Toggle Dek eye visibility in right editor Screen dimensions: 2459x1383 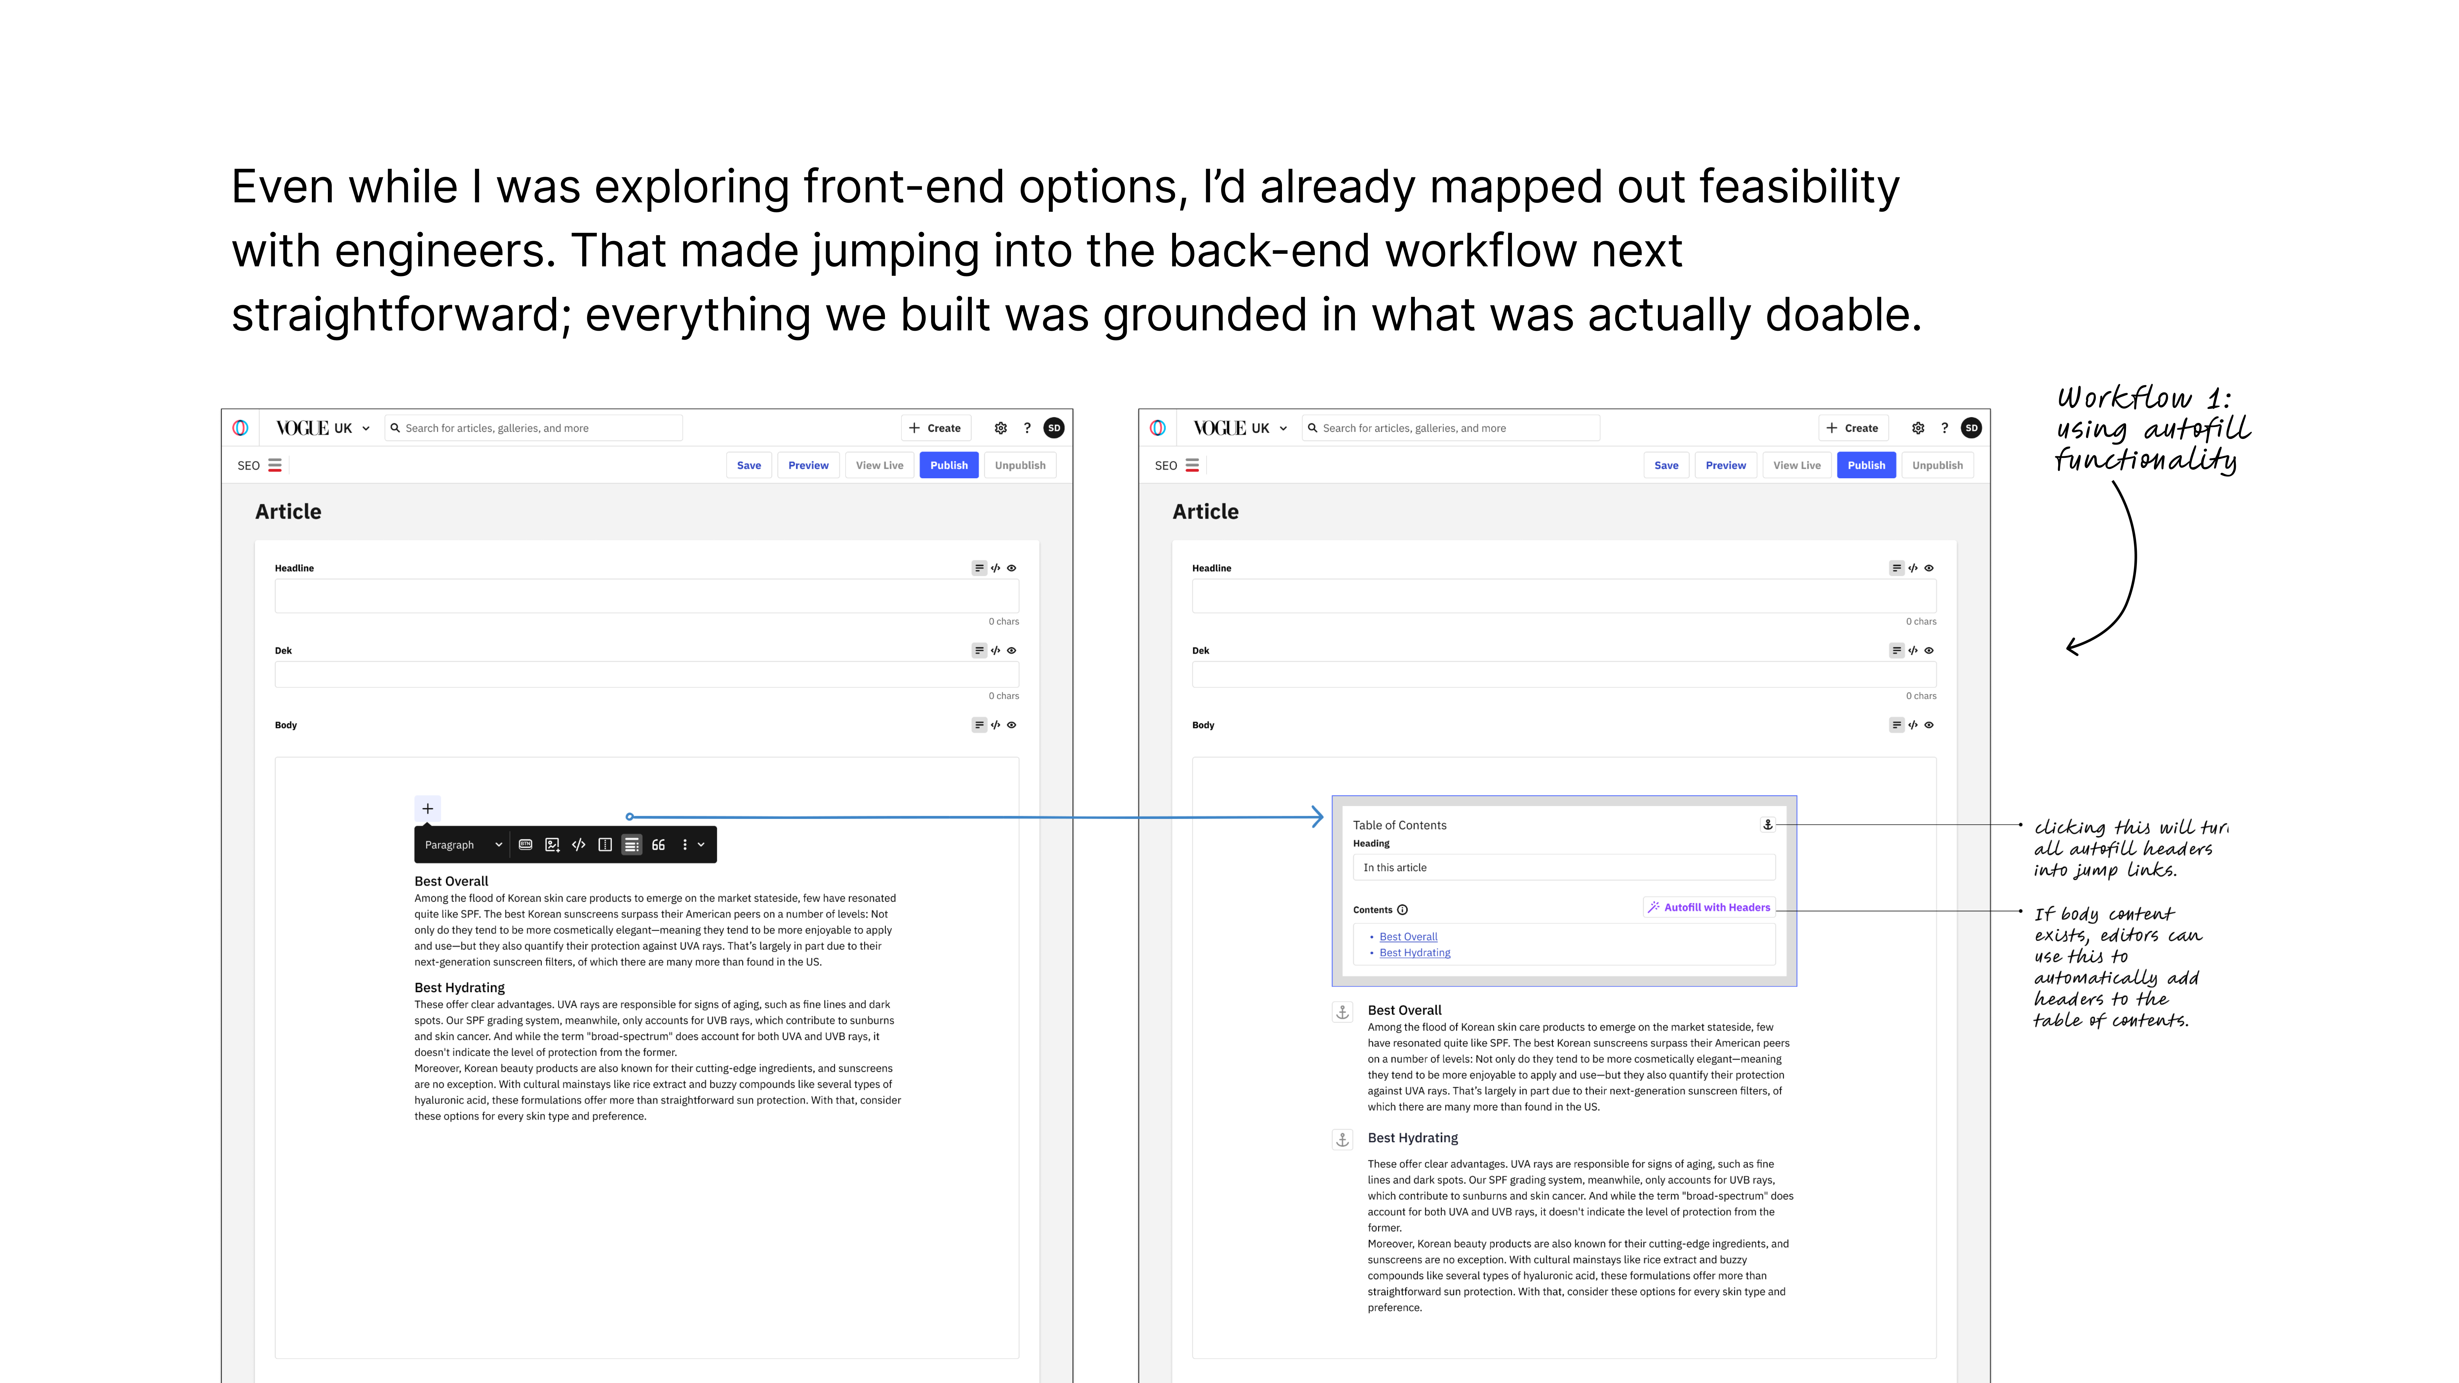click(x=1929, y=651)
